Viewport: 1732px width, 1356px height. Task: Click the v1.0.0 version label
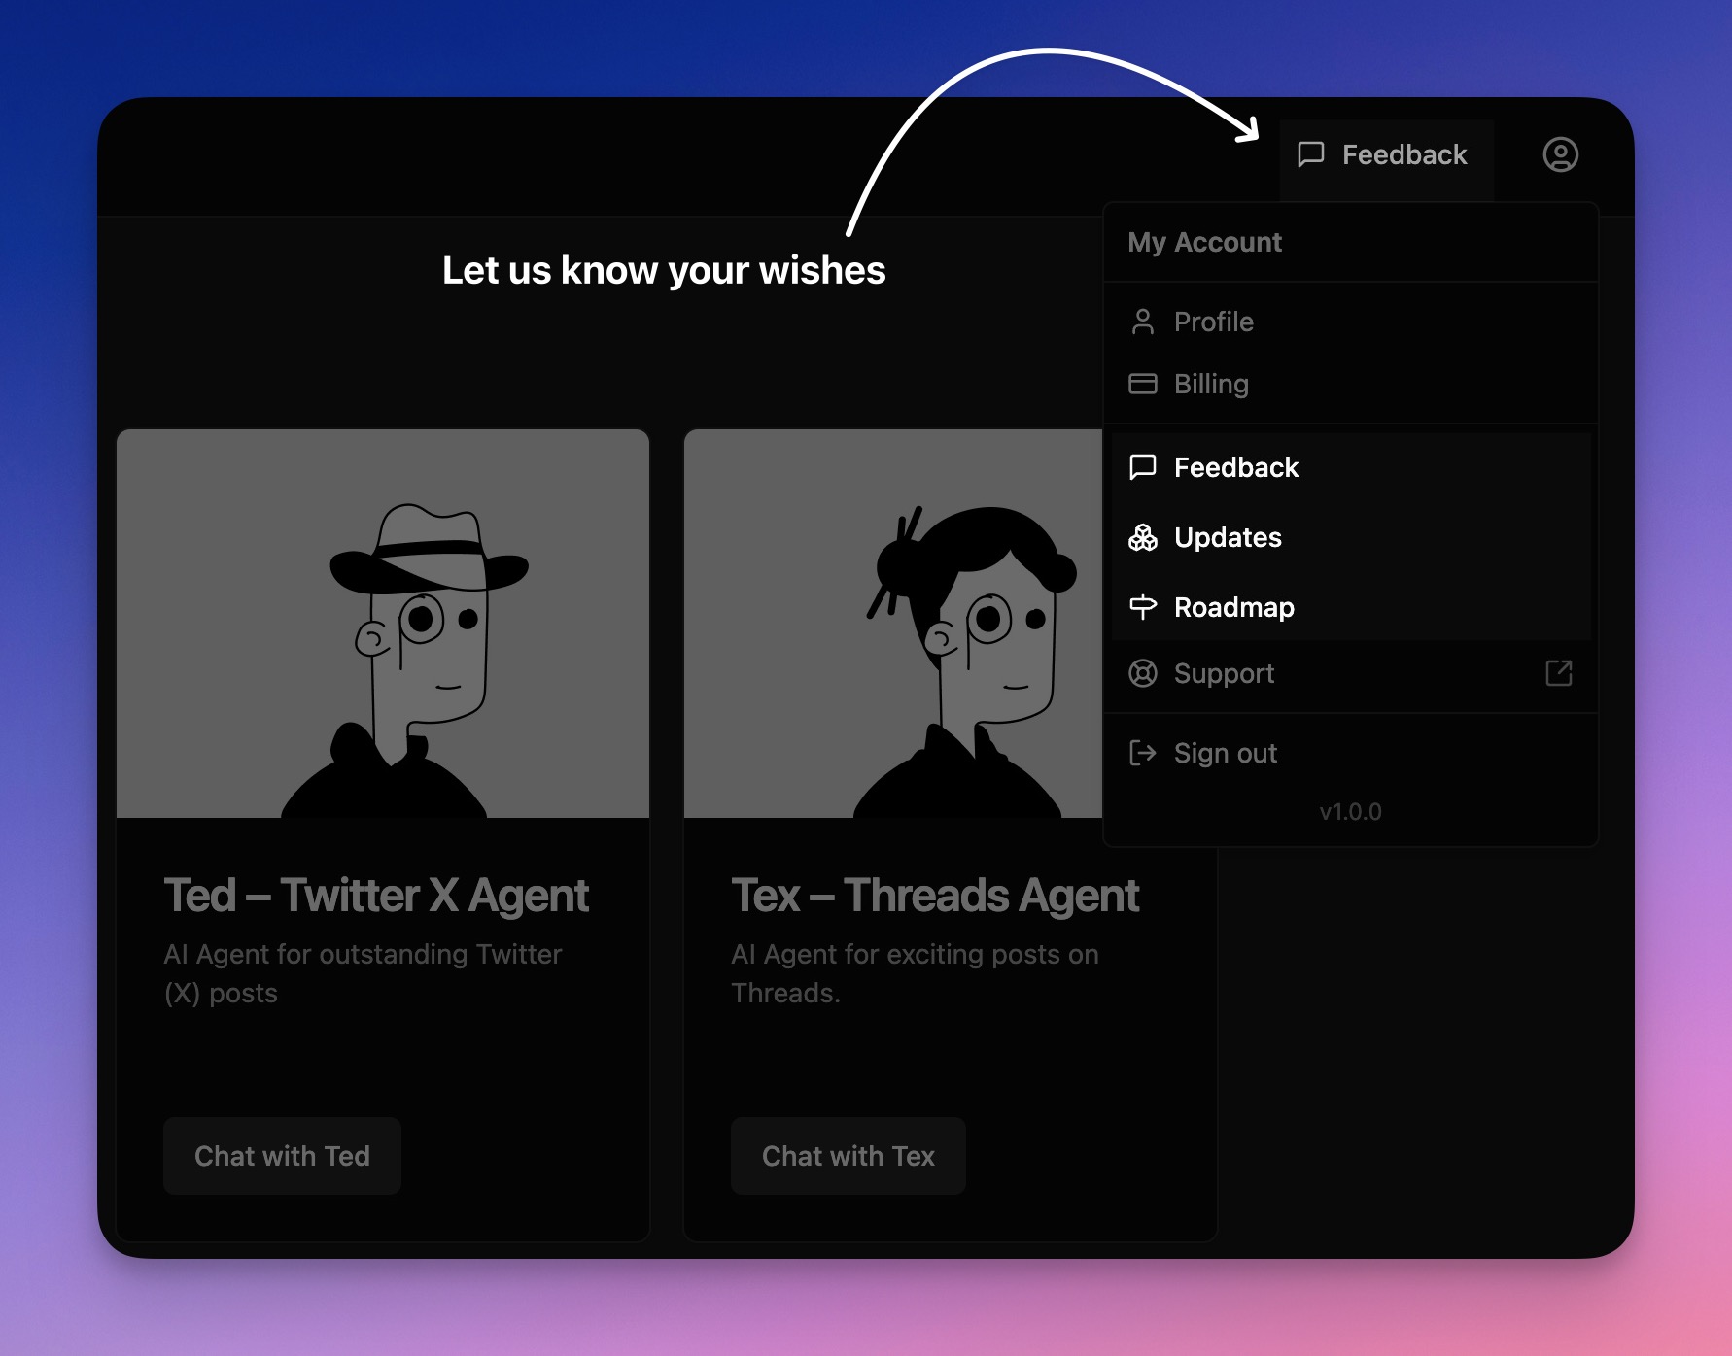click(1350, 812)
